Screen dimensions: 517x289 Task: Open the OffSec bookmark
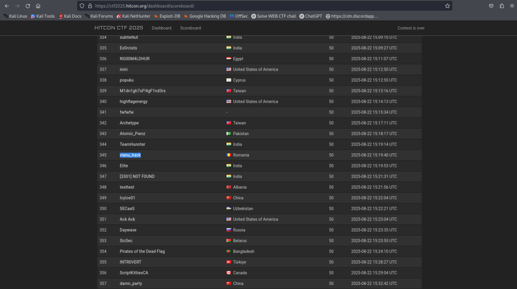[239, 16]
